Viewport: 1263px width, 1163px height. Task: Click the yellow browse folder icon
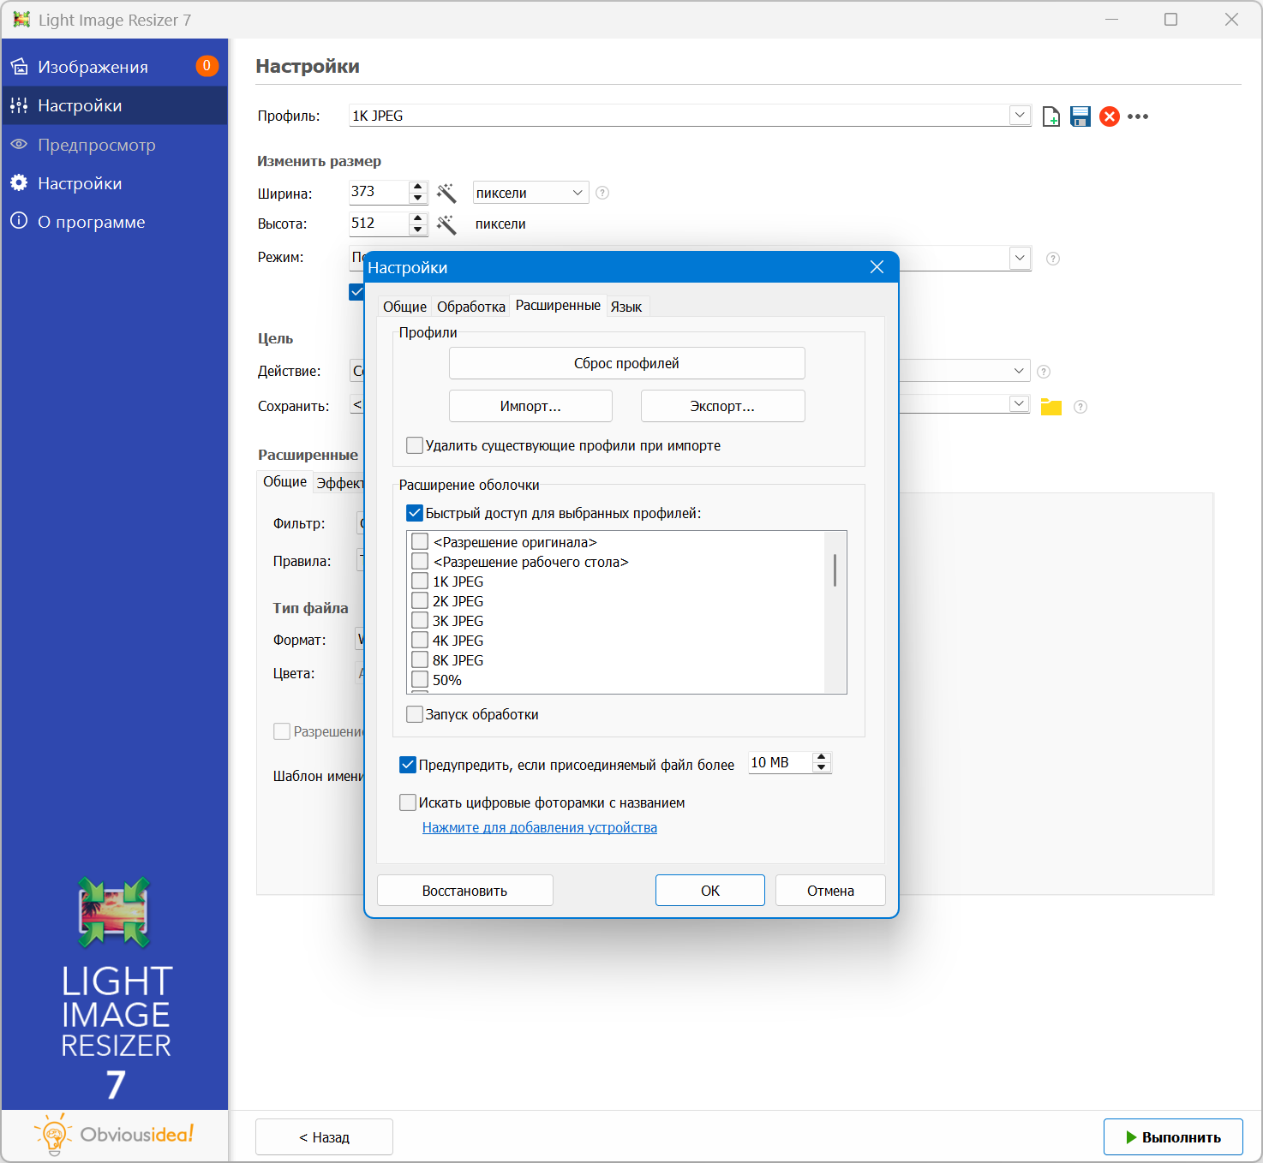click(x=1051, y=407)
